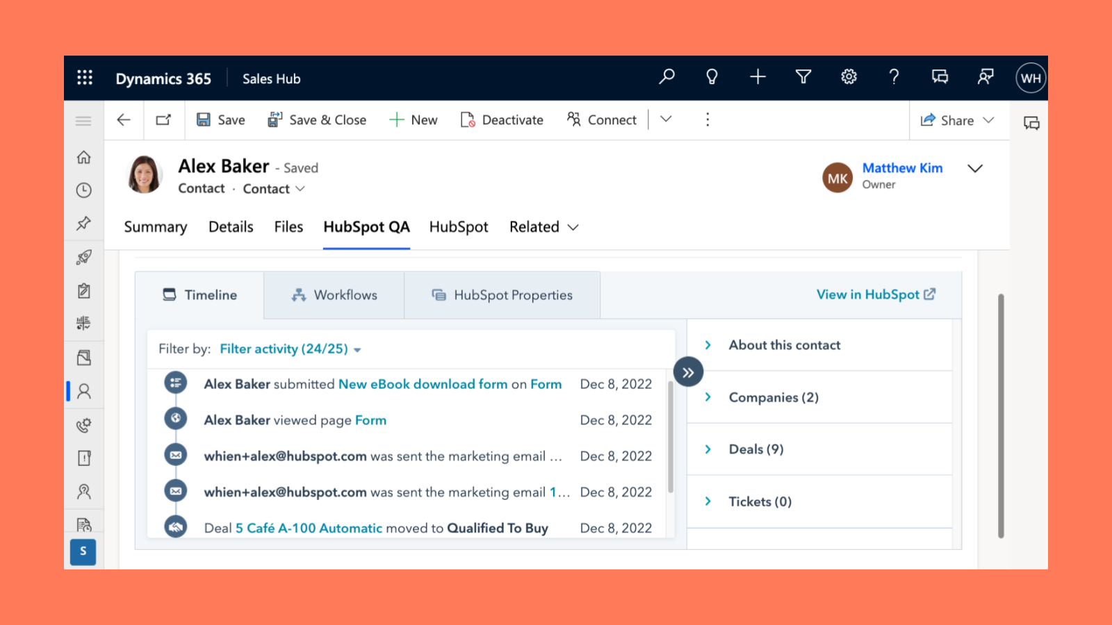This screenshot has width=1112, height=625.
Task: Click the Teams chat icon in top bar
Action: click(x=940, y=77)
